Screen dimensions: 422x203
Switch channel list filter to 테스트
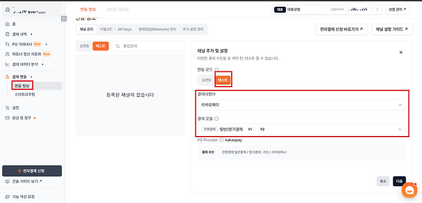(100, 46)
